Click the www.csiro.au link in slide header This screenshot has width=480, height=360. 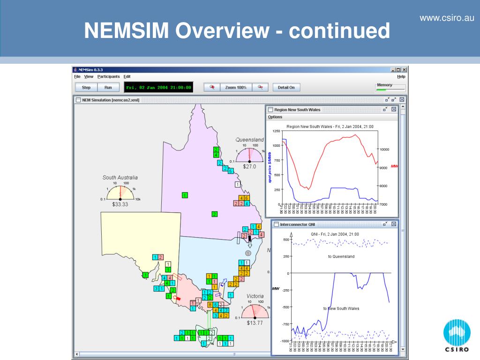pyautogui.click(x=447, y=18)
